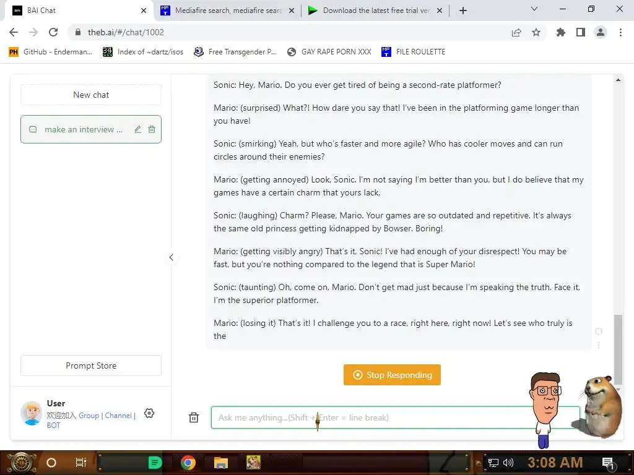Reload the current page
This screenshot has width=634, height=475.
tap(53, 32)
